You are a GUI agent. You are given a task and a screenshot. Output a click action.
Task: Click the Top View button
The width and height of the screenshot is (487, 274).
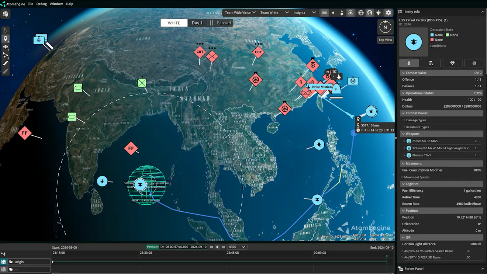point(385,39)
